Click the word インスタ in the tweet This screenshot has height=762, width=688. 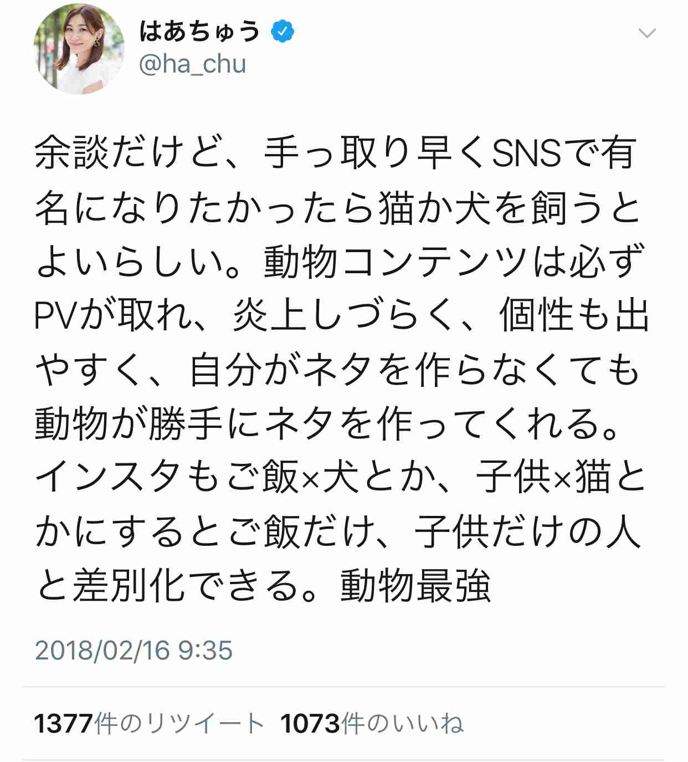[109, 478]
